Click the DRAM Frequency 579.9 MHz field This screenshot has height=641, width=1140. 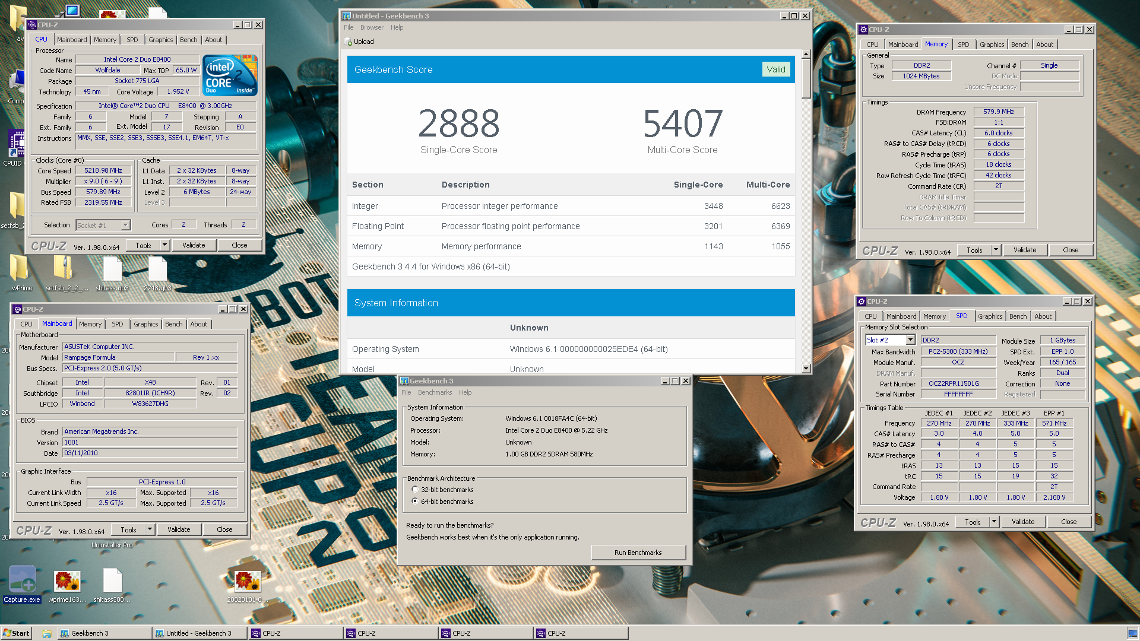pos(999,112)
